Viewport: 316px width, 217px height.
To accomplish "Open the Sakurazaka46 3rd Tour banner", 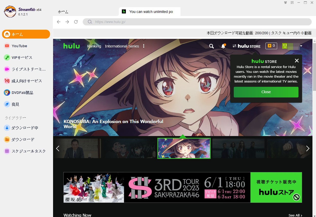I will (183, 187).
